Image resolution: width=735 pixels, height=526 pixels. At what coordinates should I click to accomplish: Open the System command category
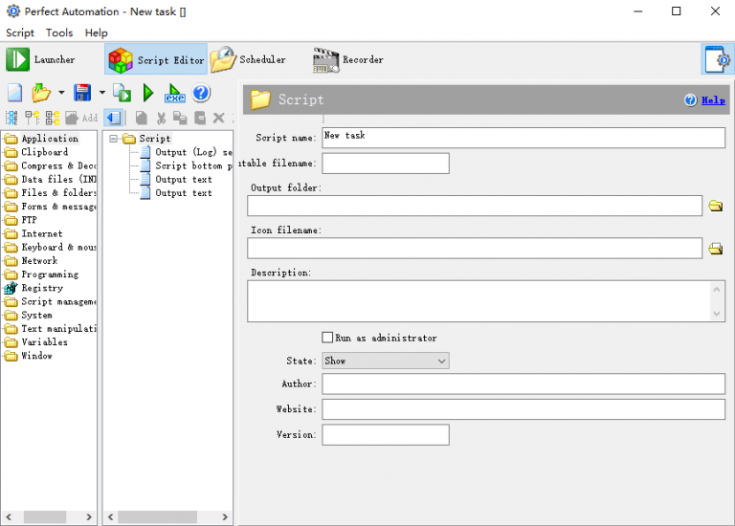tap(36, 316)
